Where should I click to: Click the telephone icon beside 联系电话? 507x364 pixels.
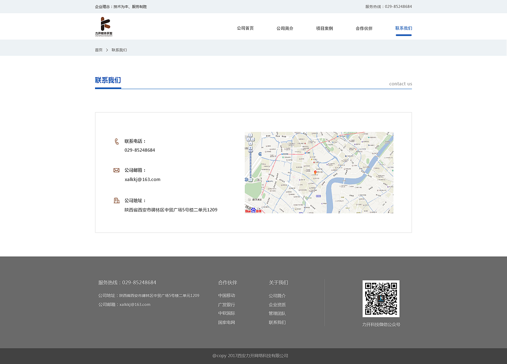[x=116, y=141]
